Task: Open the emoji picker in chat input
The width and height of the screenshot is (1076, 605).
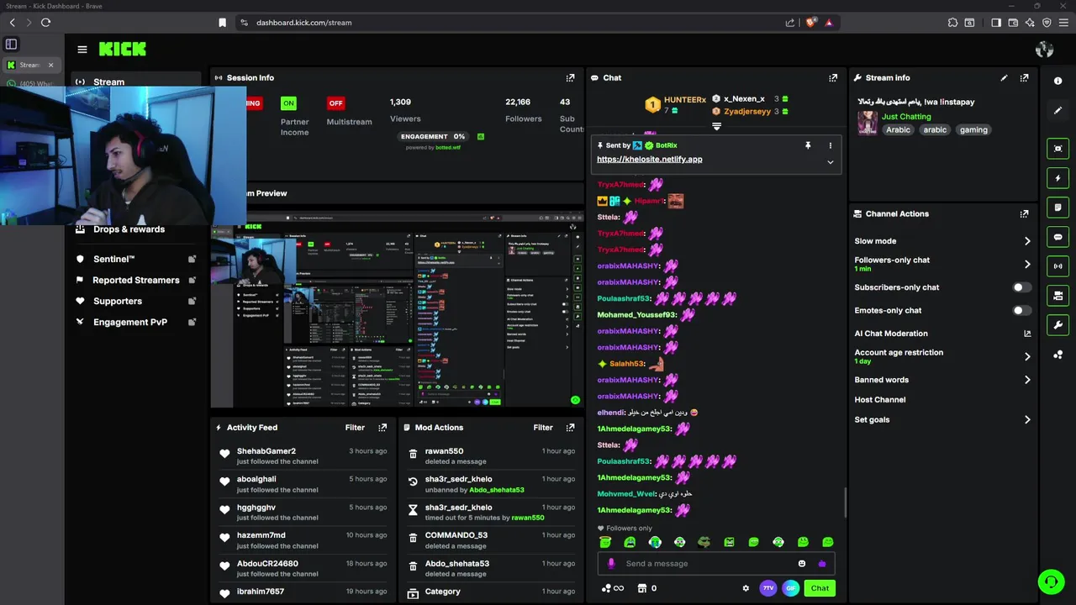Action: coord(801,564)
